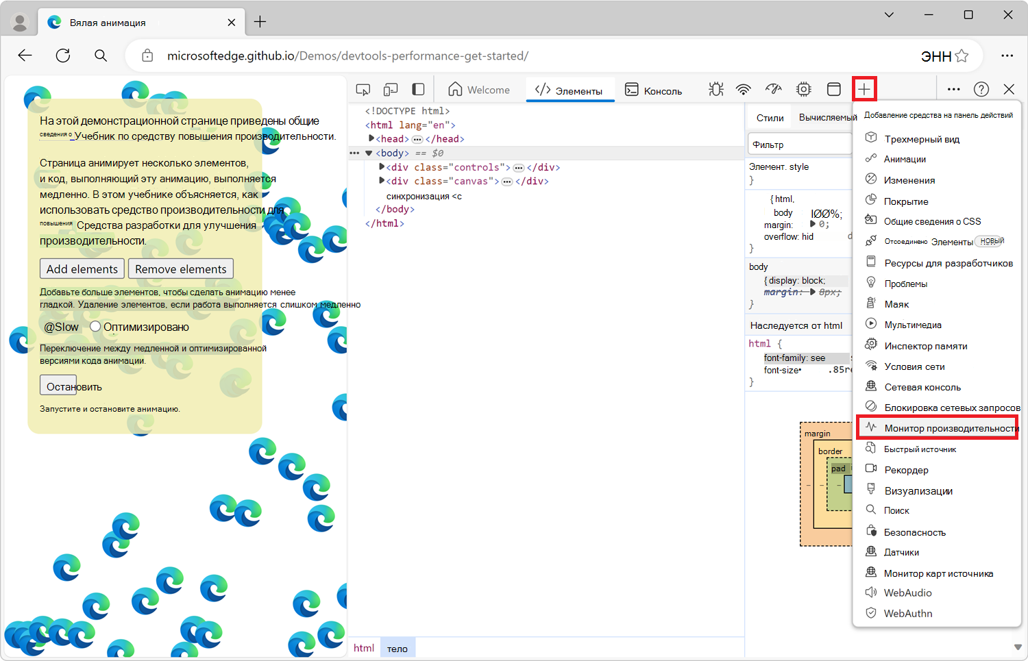Open the Sources bug icon tool
The image size is (1028, 661).
716,89
